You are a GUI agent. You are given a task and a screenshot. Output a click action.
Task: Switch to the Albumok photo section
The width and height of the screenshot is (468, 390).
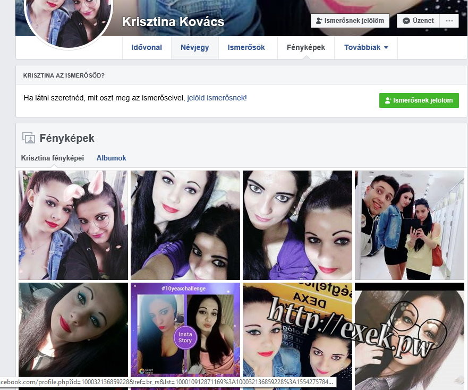[111, 158]
